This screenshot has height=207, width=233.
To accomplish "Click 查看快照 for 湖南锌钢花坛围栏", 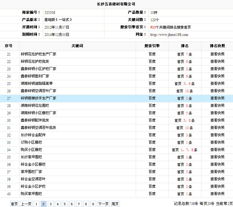I will click(x=217, y=106).
